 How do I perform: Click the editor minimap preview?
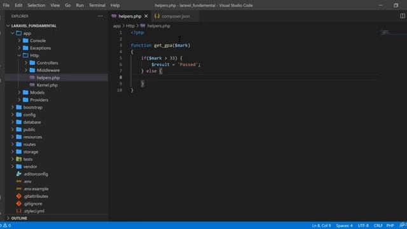385,32
